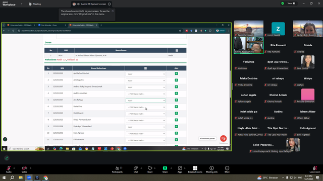Open File Explorer from the taskbar
The image size is (323, 181).
coord(21,177)
